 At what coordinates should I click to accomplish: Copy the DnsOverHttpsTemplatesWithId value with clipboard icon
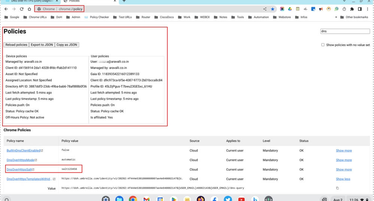tap(337, 188)
